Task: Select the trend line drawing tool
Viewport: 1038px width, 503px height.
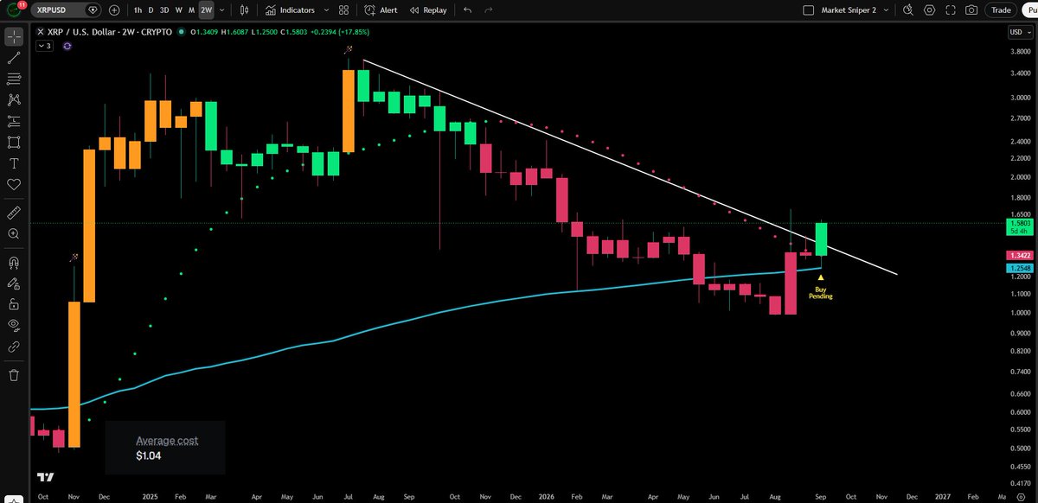Action: pyautogui.click(x=14, y=58)
